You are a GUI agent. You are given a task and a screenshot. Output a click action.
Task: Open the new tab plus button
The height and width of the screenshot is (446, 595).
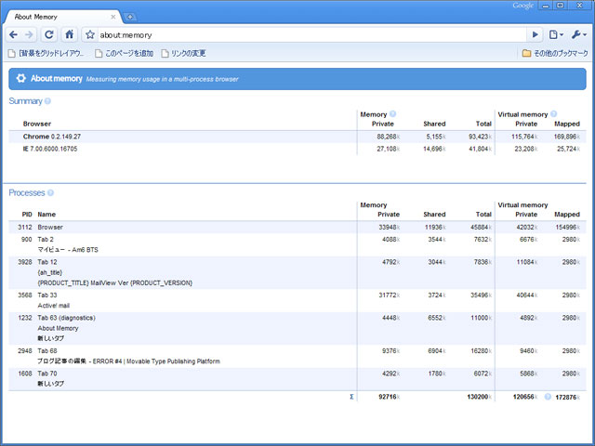[131, 17]
